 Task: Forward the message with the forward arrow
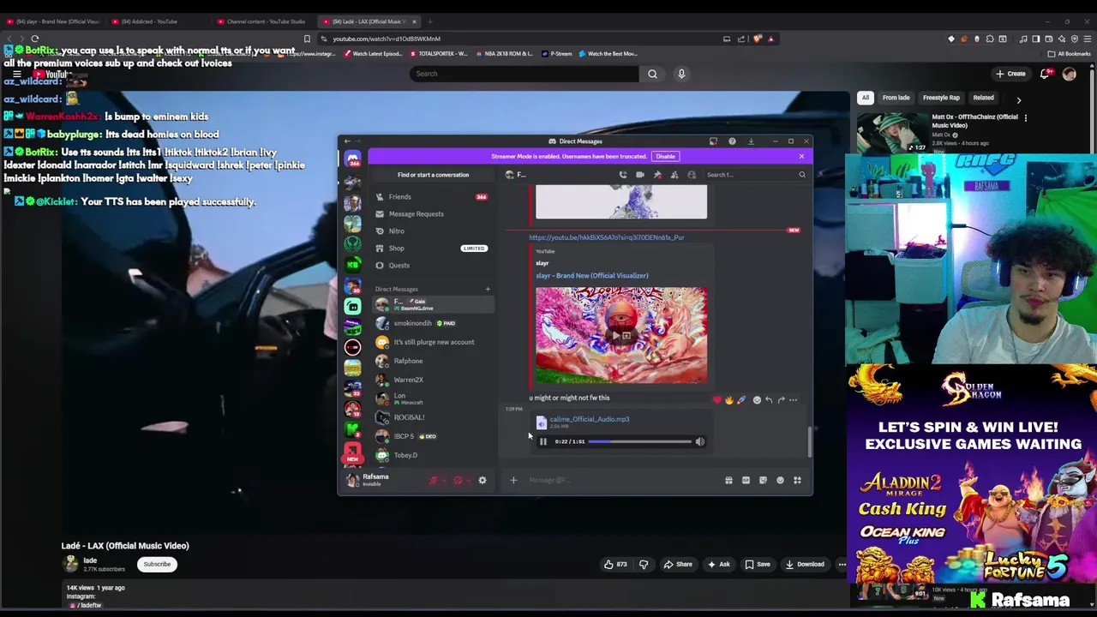point(781,400)
